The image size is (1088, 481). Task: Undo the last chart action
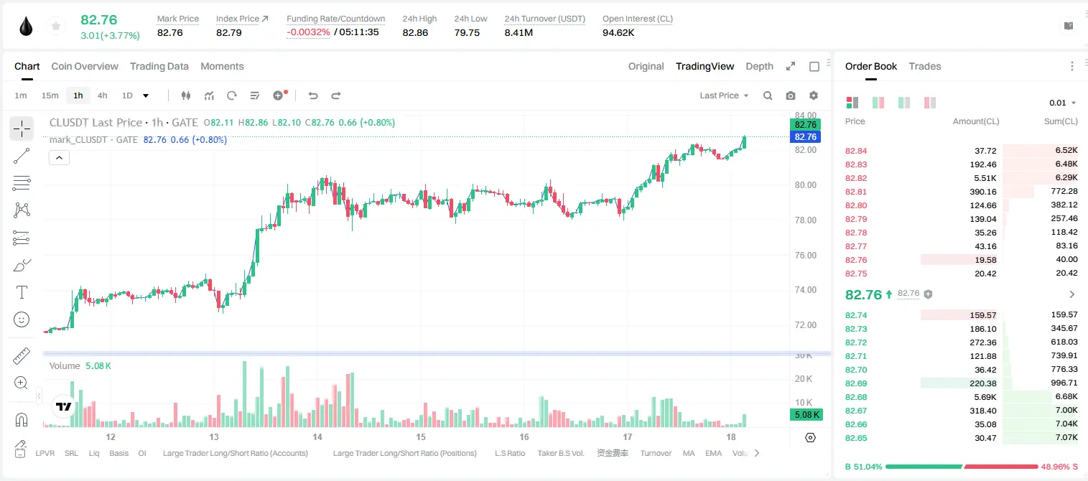click(x=312, y=95)
